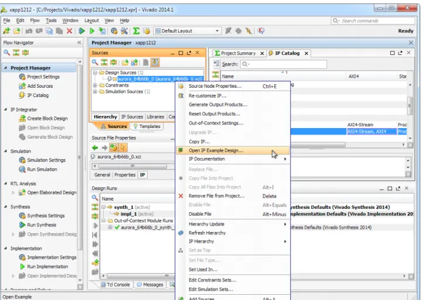Image resolution: width=422 pixels, height=300 pixels.
Task: Click the red X delete toolbar icon
Action: pyautogui.click(x=69, y=31)
